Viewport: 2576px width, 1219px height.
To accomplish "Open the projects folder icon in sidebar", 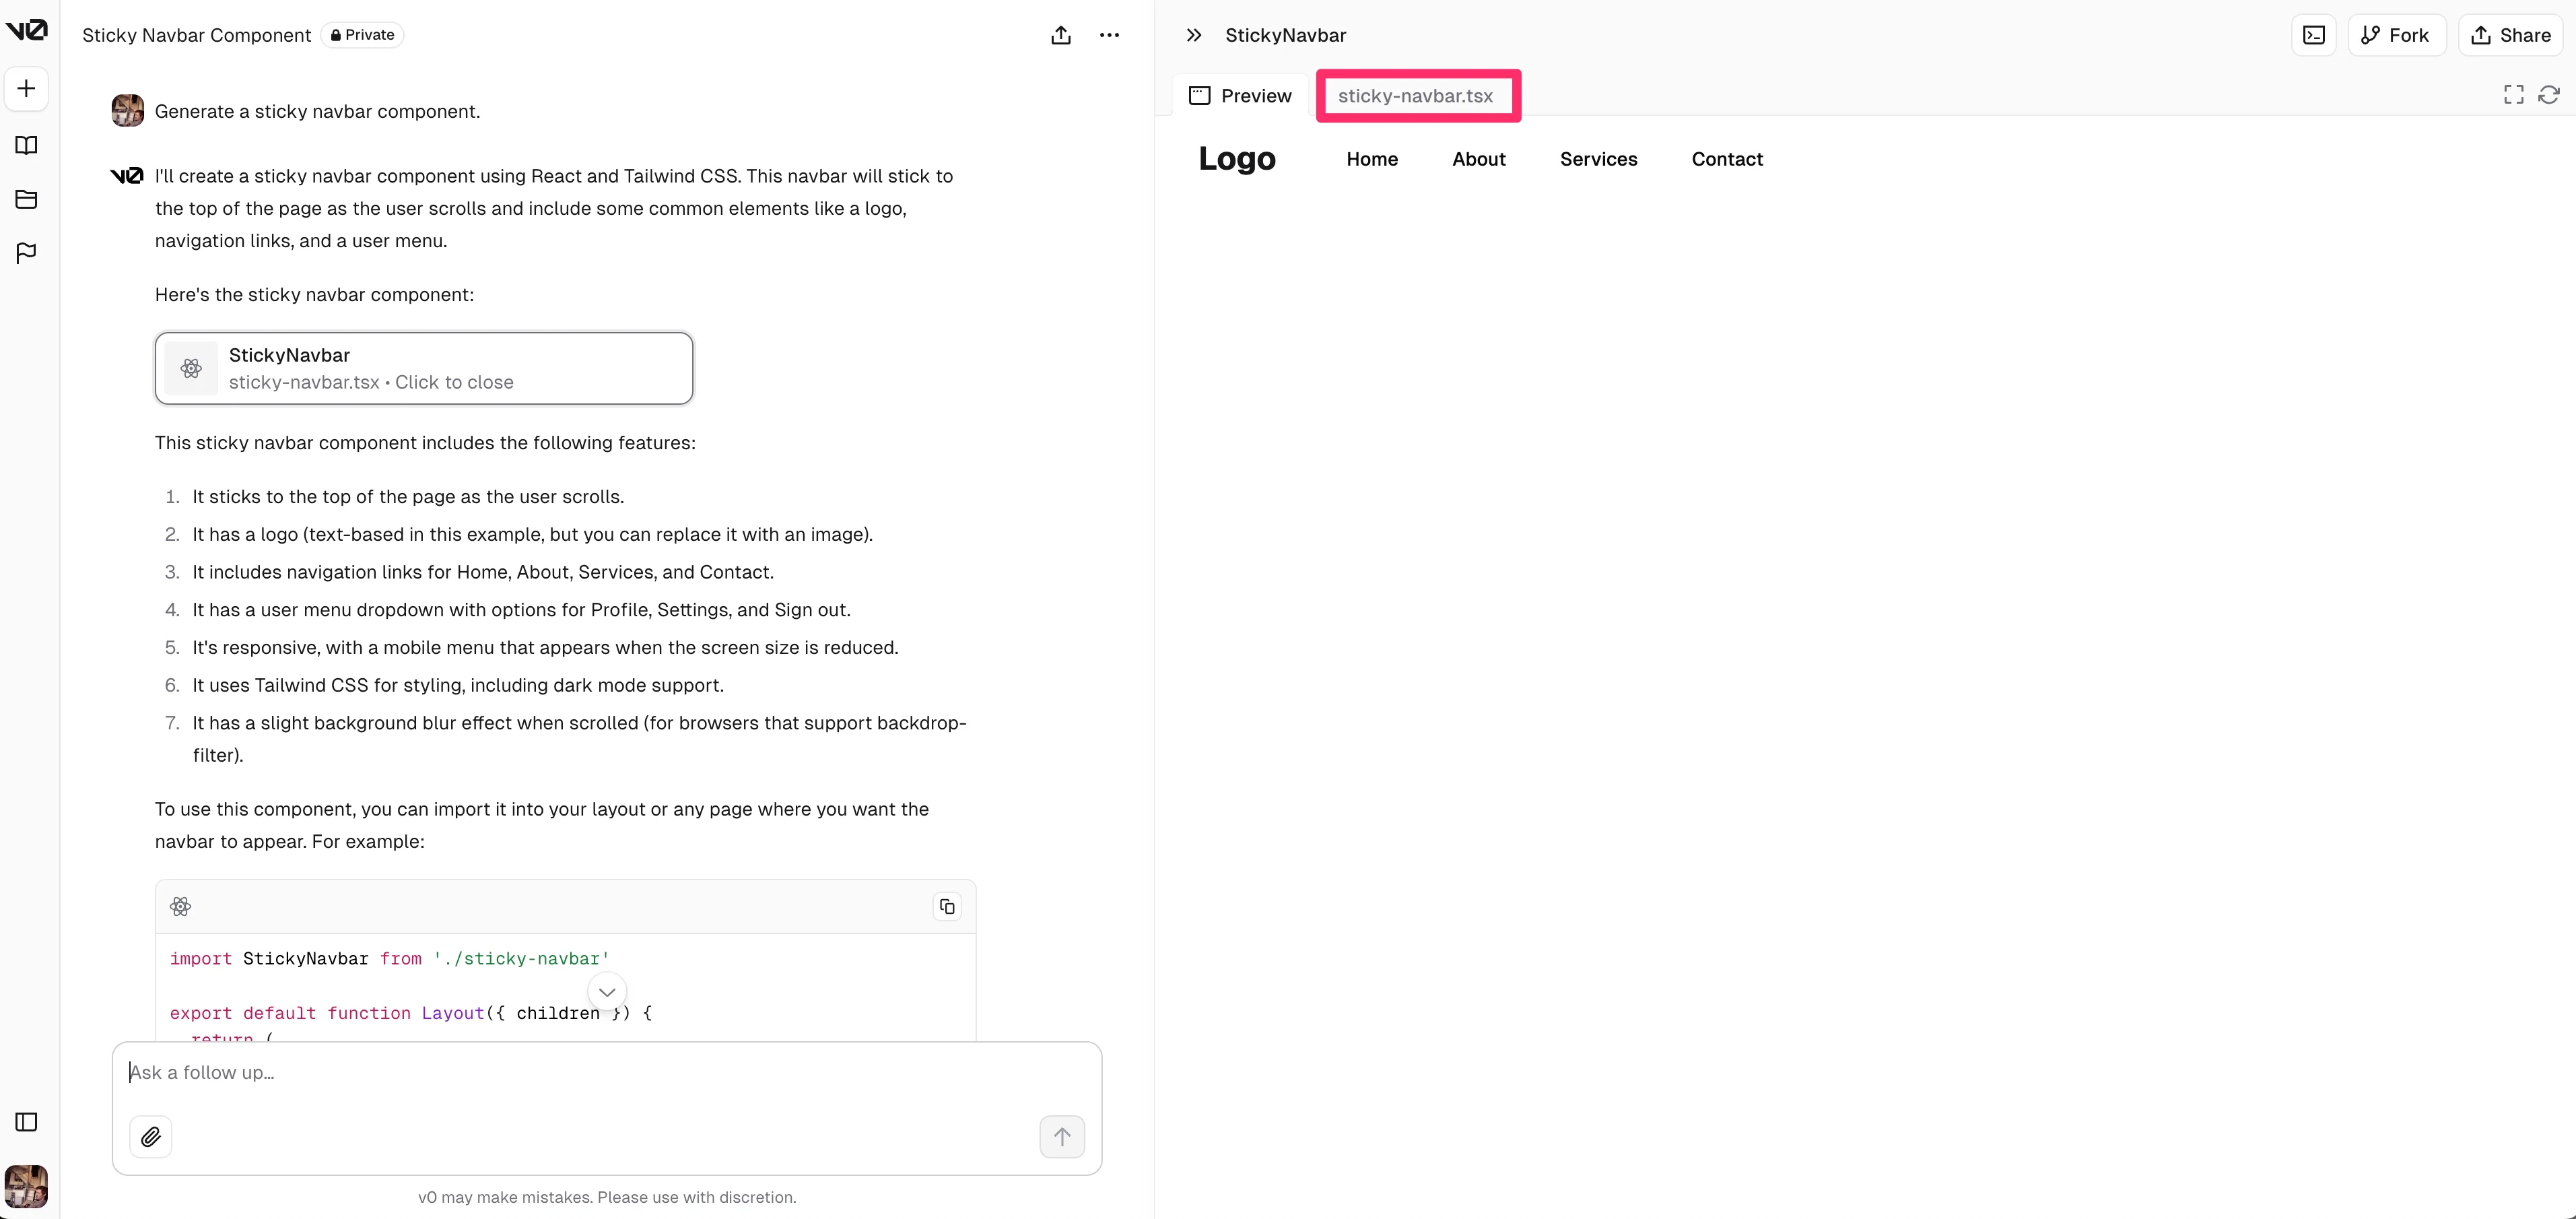I will [27, 199].
